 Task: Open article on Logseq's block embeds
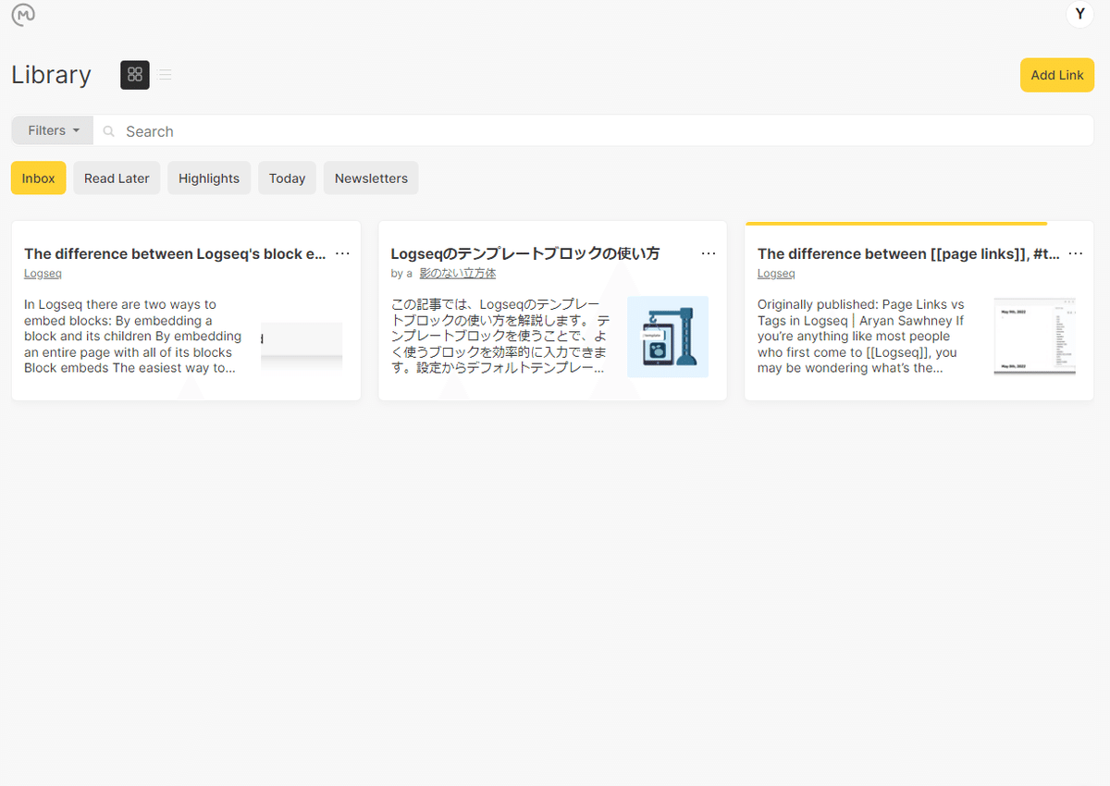pos(175,253)
